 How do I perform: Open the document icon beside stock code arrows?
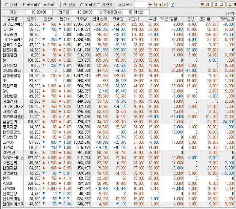point(172,5)
